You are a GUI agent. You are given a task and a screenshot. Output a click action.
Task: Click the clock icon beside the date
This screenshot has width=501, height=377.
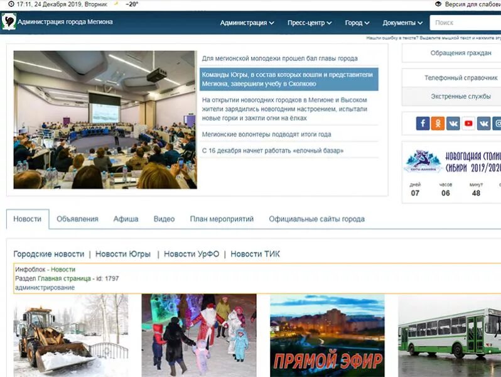coord(11,4)
